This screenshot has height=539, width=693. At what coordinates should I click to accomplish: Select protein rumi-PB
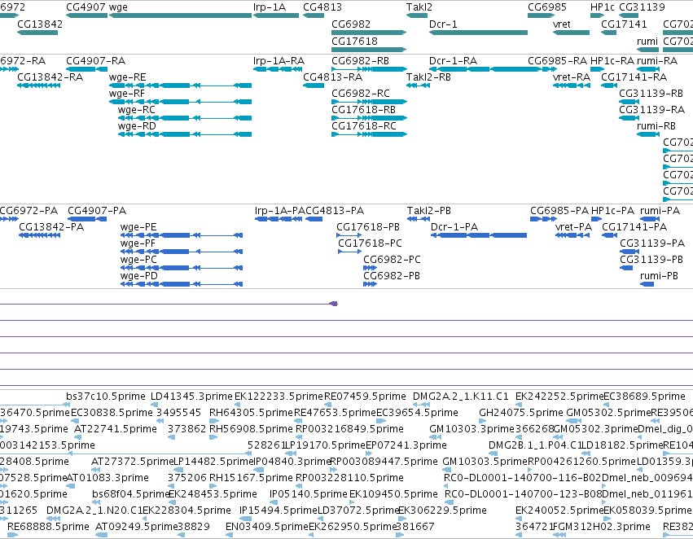click(647, 284)
